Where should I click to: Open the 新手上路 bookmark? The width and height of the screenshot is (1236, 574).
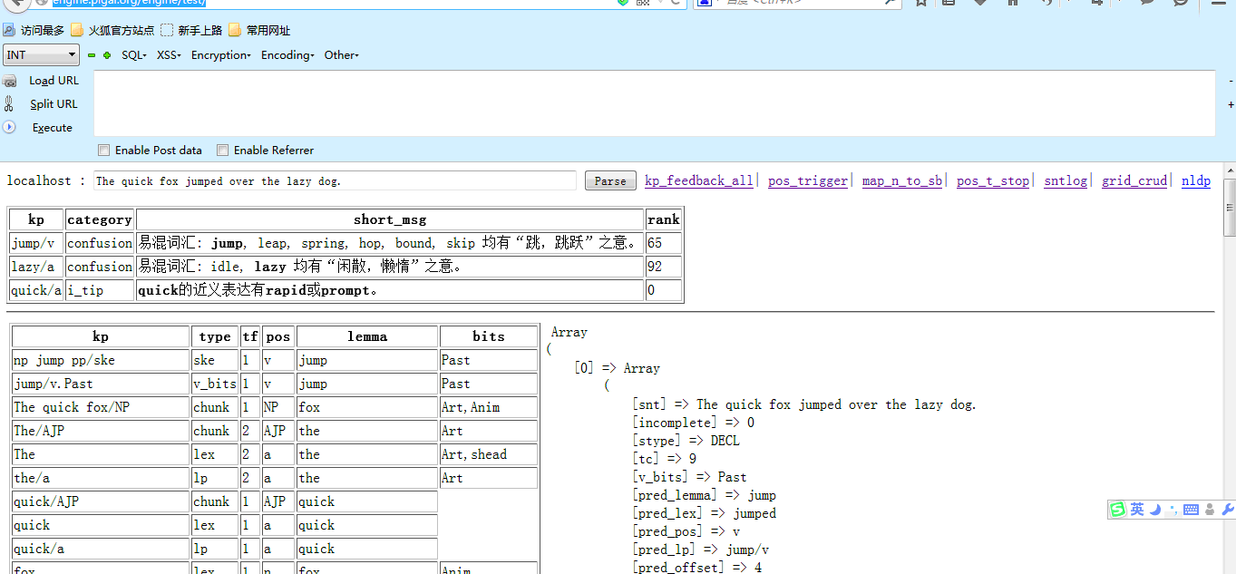pyautogui.click(x=191, y=30)
